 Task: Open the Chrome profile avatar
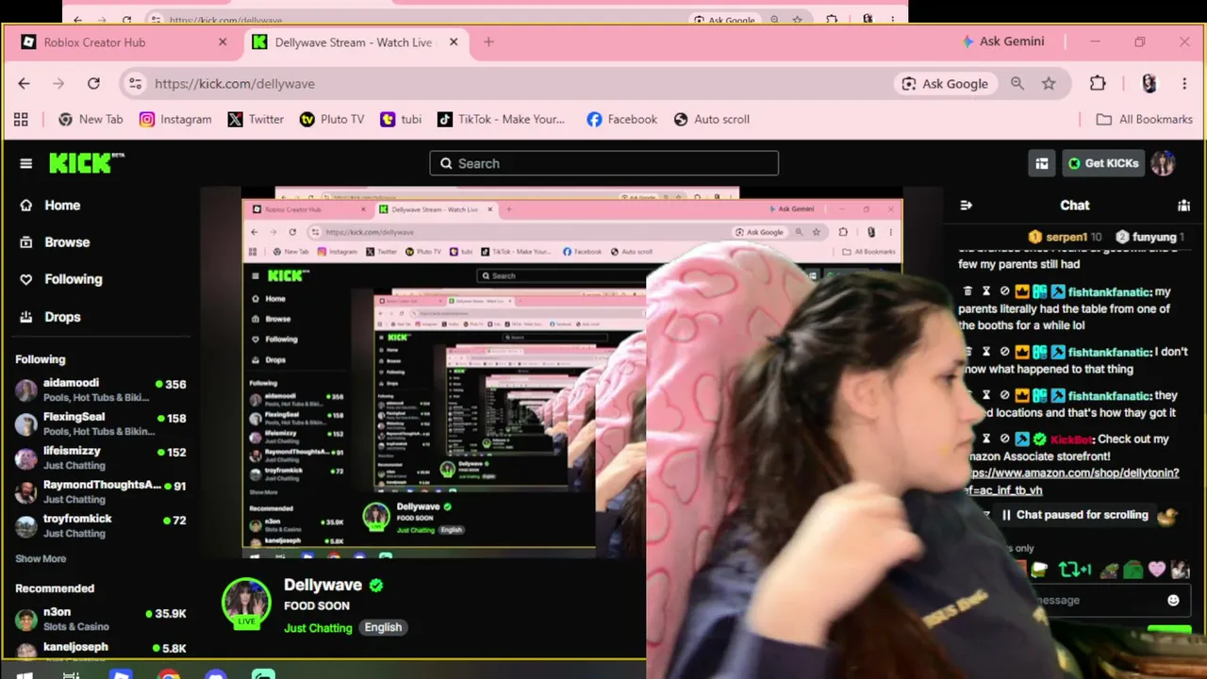(1149, 83)
